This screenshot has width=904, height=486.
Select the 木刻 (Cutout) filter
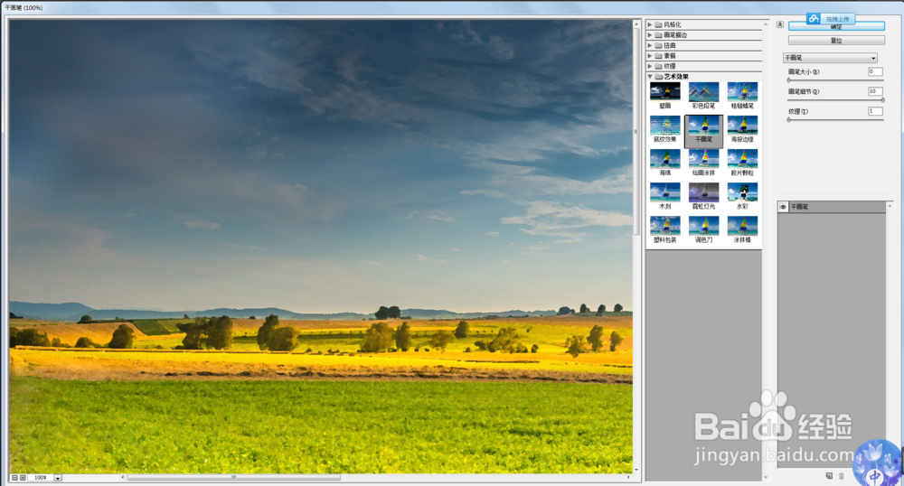point(664,196)
